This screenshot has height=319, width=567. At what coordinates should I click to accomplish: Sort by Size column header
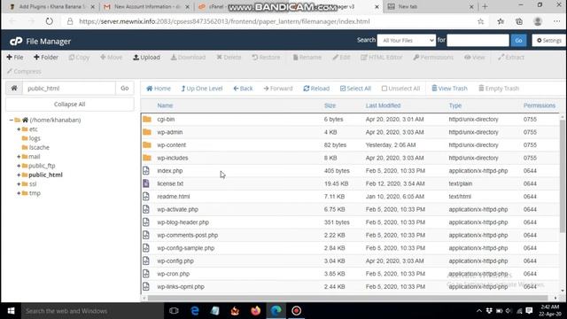coord(330,105)
